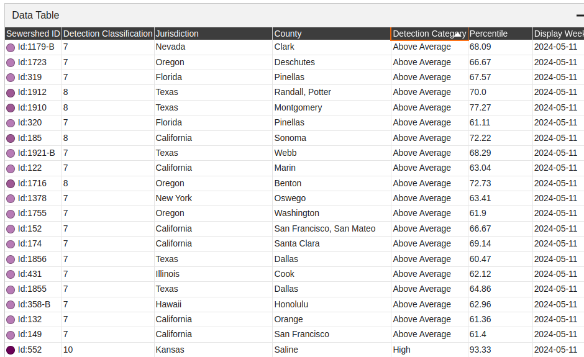Viewport: 584px width, 357px height.
Task: Click the Orange county cell
Action: point(332,319)
